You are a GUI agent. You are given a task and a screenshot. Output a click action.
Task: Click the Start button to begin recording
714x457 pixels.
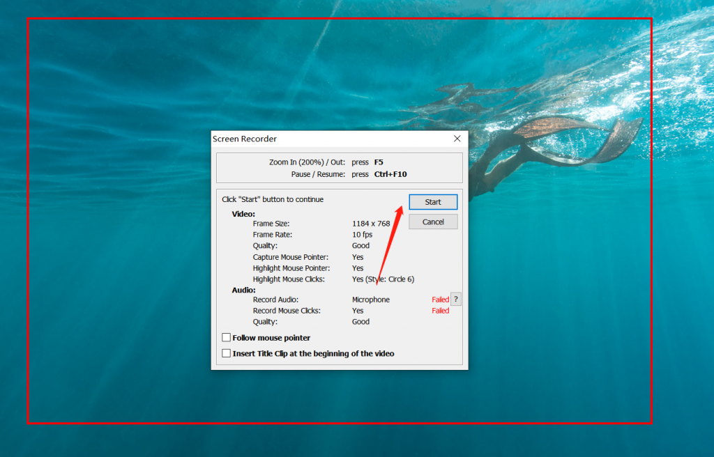click(x=433, y=202)
